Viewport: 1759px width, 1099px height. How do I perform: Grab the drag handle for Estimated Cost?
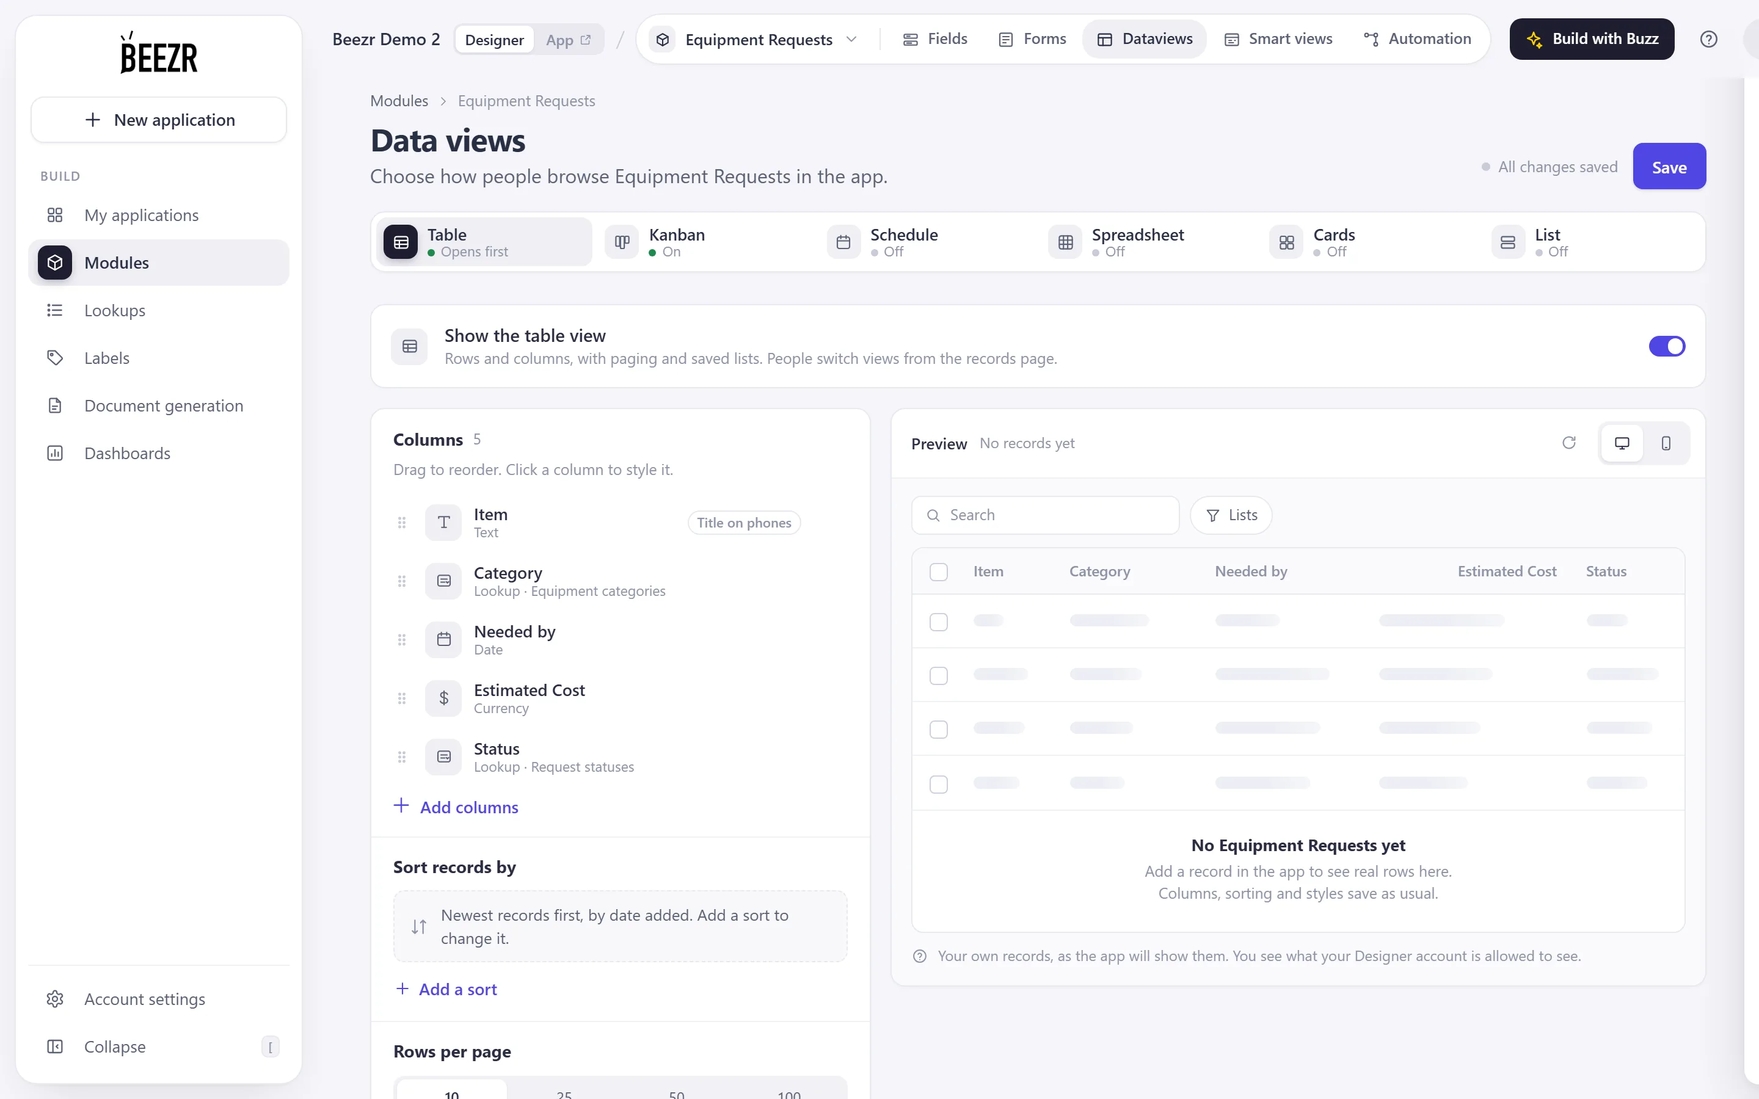point(401,698)
